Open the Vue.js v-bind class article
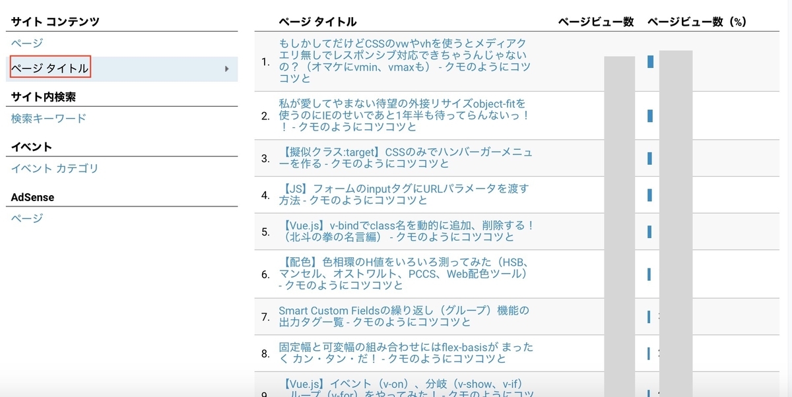Viewport: 792px width, 397px height. [x=406, y=231]
